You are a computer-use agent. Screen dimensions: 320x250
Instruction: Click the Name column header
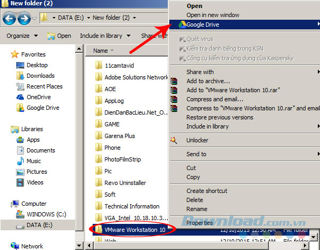(101, 51)
